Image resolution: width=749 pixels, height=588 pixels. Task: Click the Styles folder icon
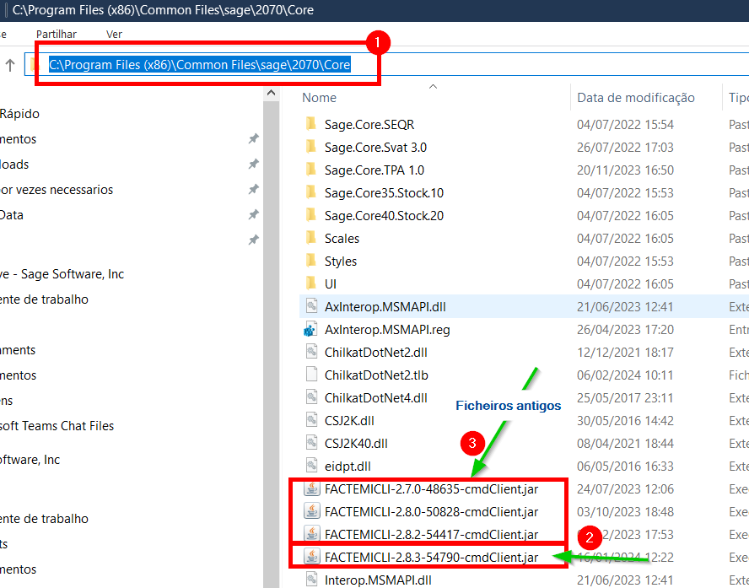click(x=311, y=262)
